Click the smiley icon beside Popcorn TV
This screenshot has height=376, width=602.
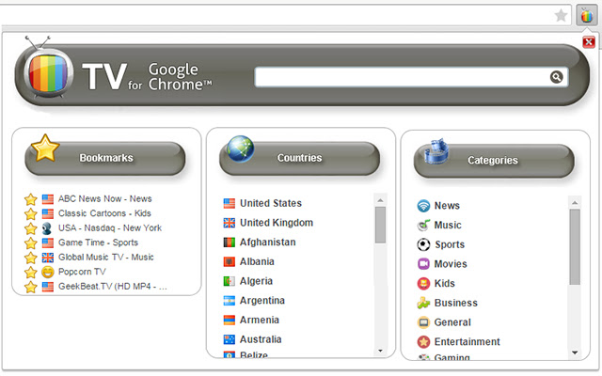[48, 272]
